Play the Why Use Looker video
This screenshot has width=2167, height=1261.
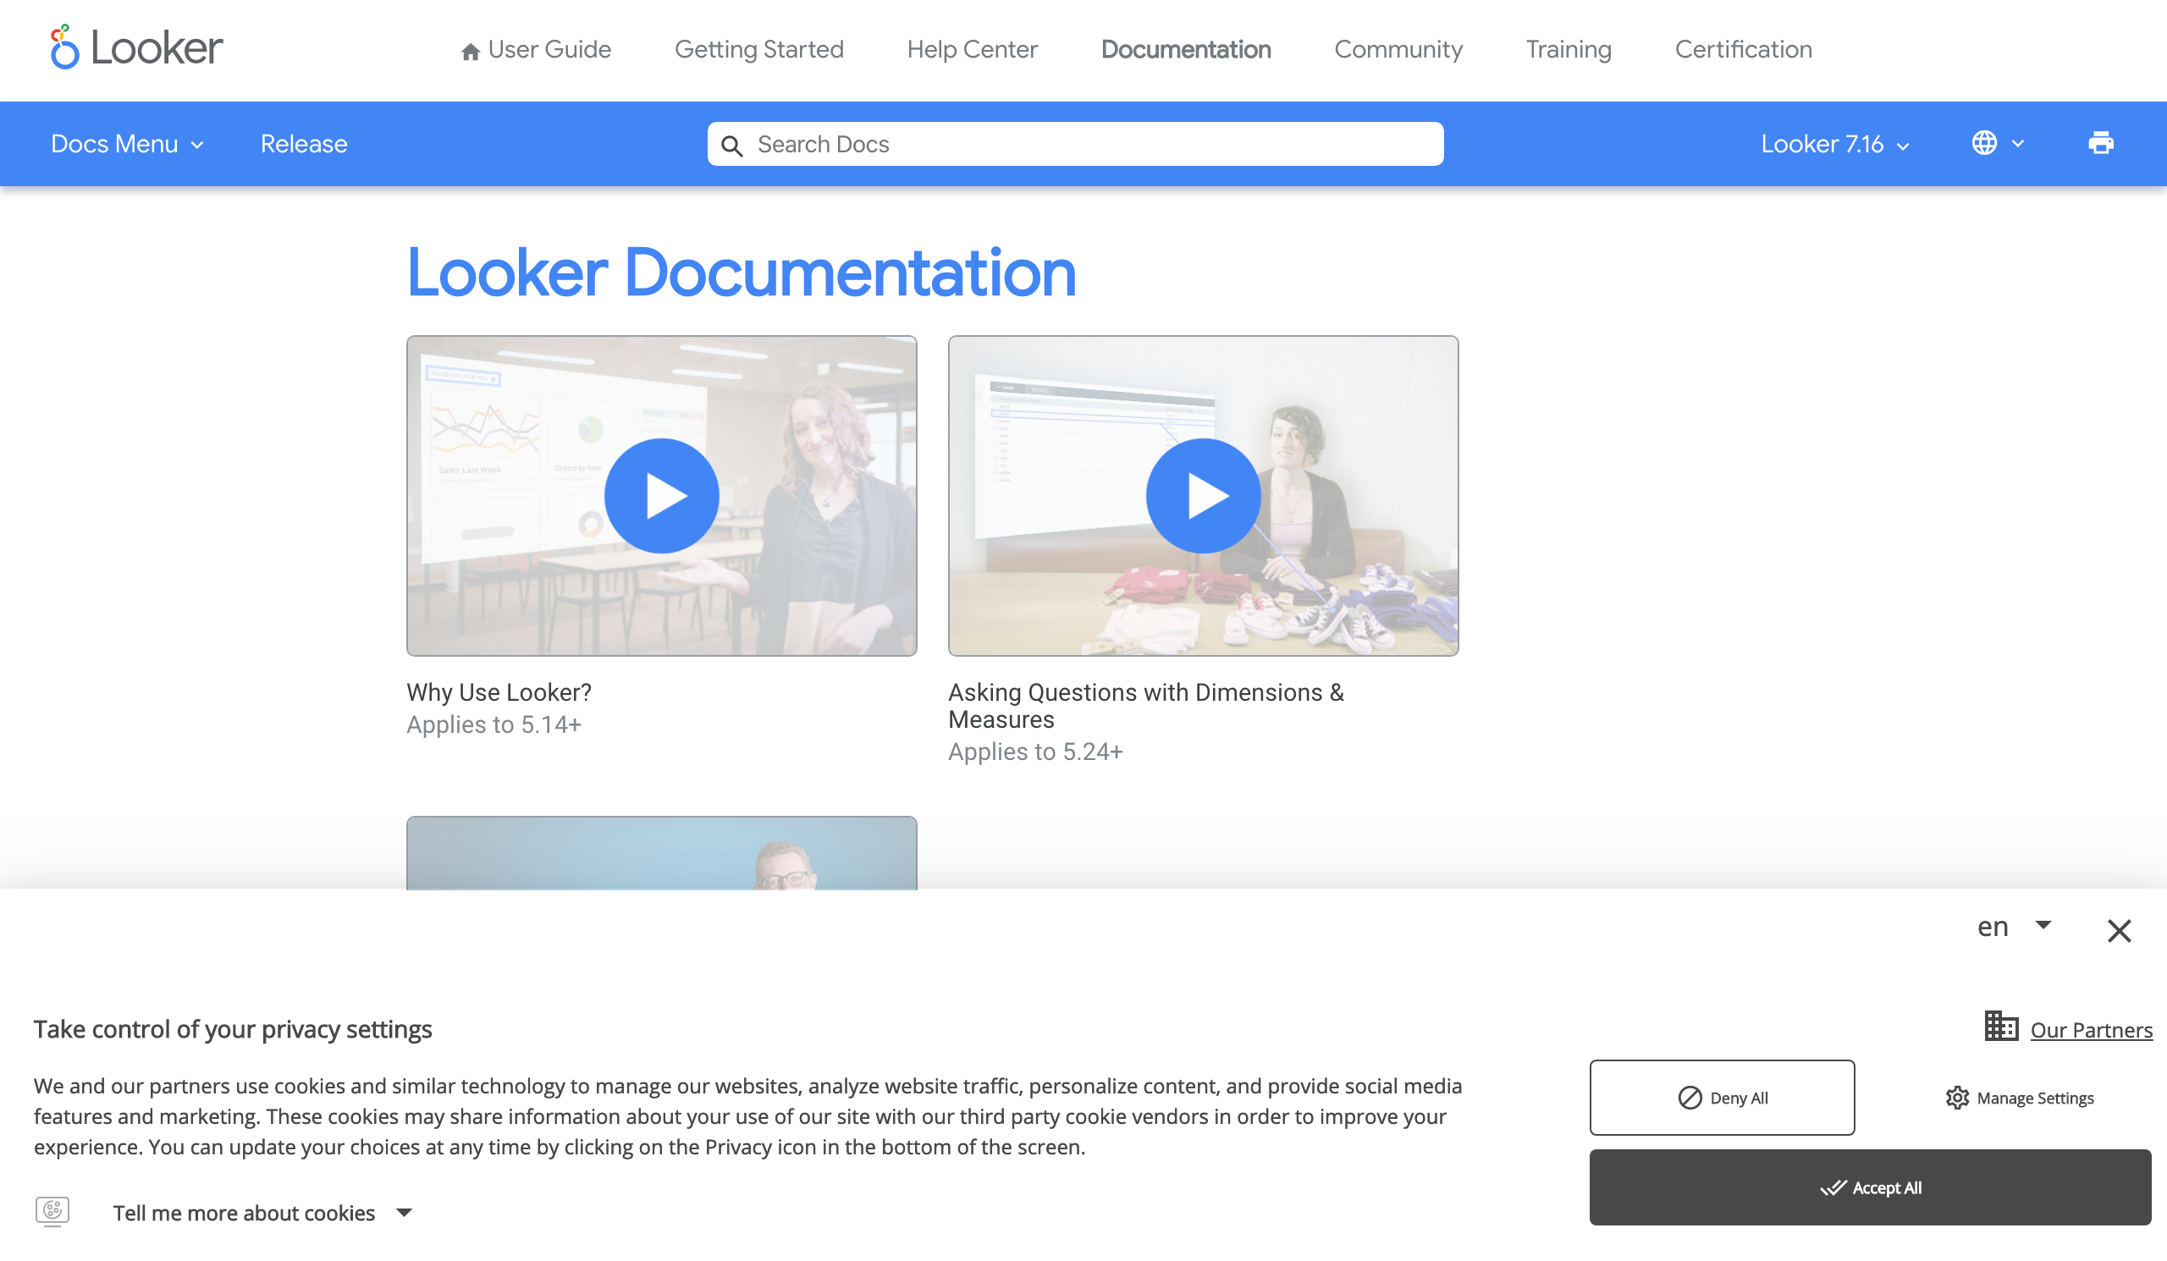[x=661, y=495]
